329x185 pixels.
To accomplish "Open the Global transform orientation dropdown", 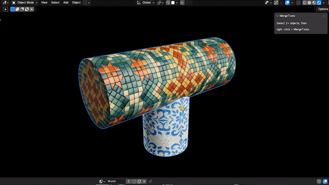I will (x=146, y=3).
